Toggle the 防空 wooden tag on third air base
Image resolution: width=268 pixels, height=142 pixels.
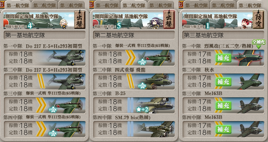pos(258,19)
